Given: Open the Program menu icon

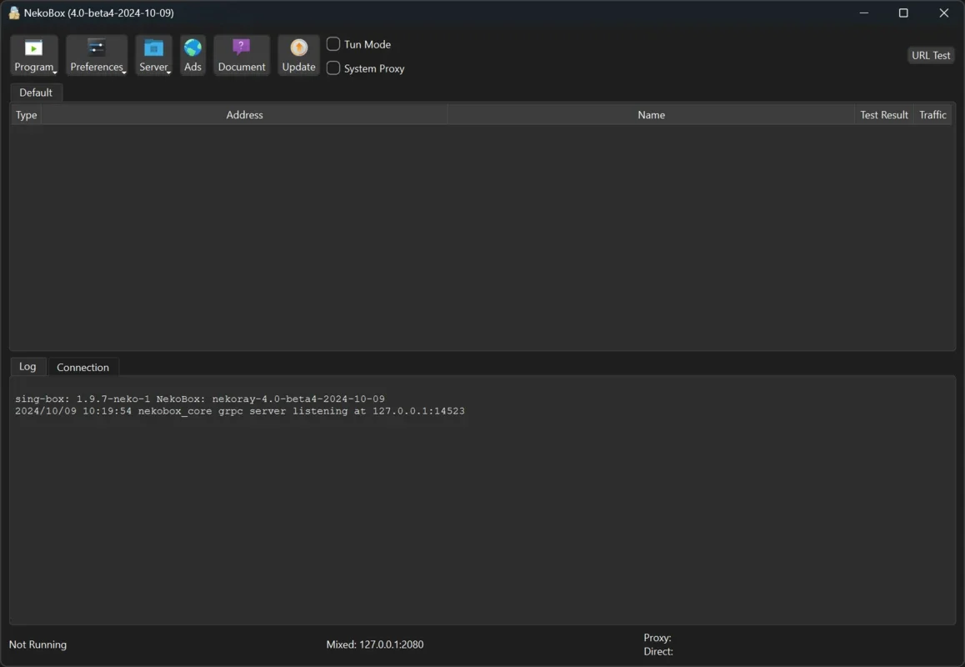Looking at the screenshot, I should tap(33, 48).
